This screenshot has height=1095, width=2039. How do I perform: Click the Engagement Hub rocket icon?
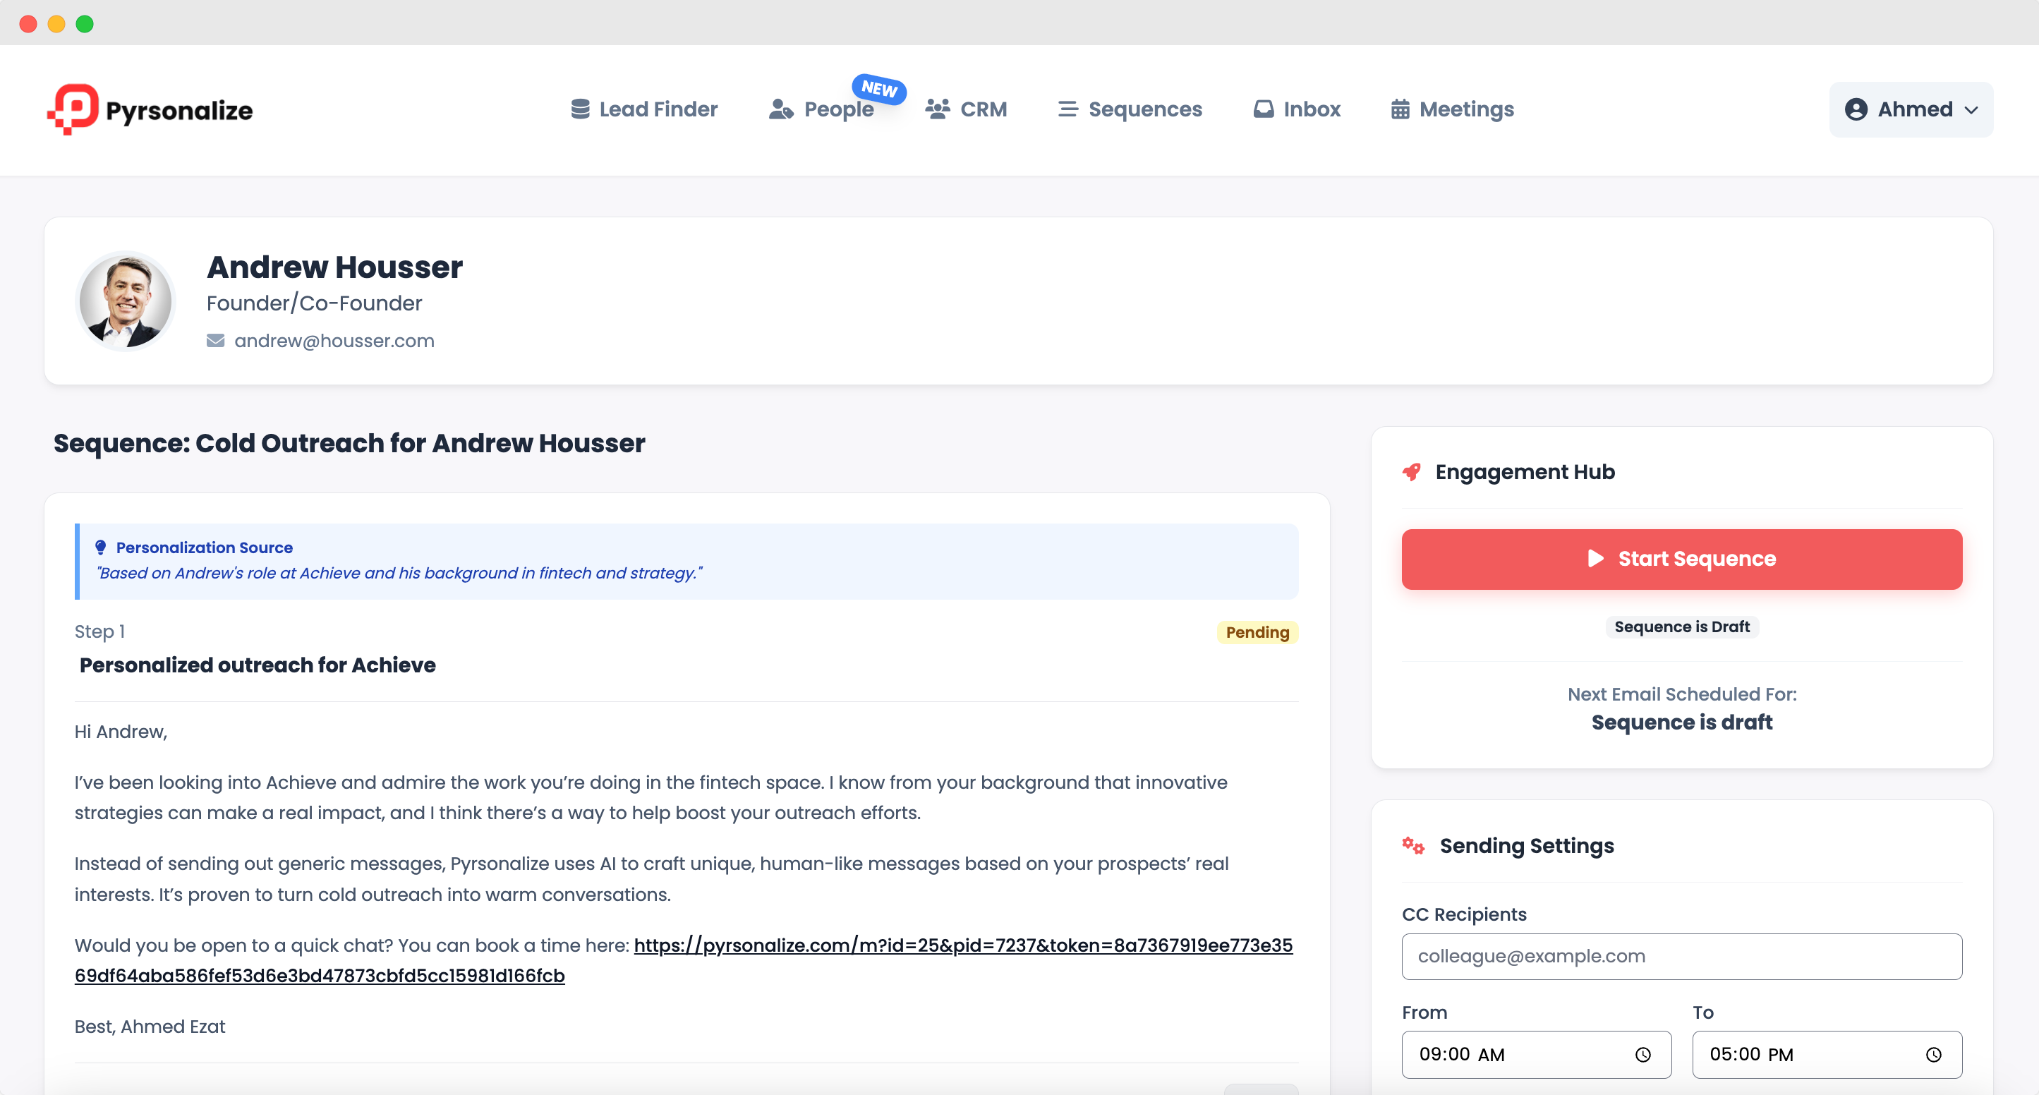pyautogui.click(x=1411, y=472)
